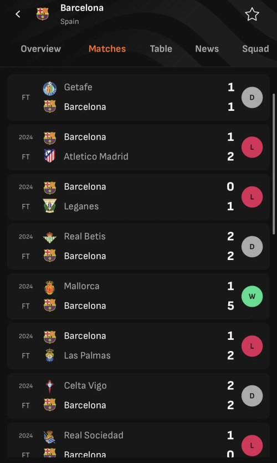Click the vertical scrollbar thumb

click(x=274, y=164)
